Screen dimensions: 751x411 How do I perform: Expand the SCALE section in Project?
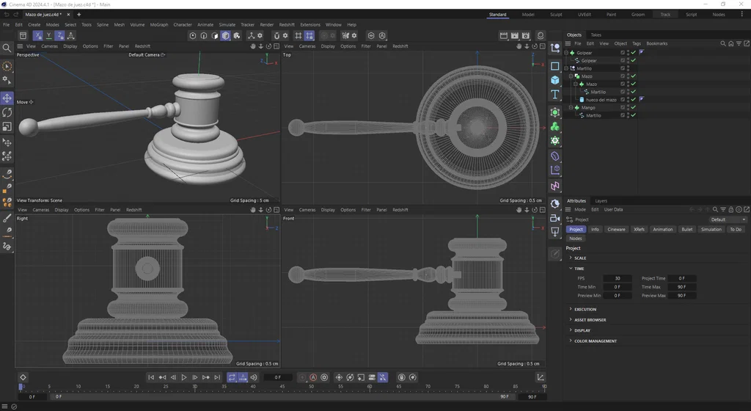571,258
